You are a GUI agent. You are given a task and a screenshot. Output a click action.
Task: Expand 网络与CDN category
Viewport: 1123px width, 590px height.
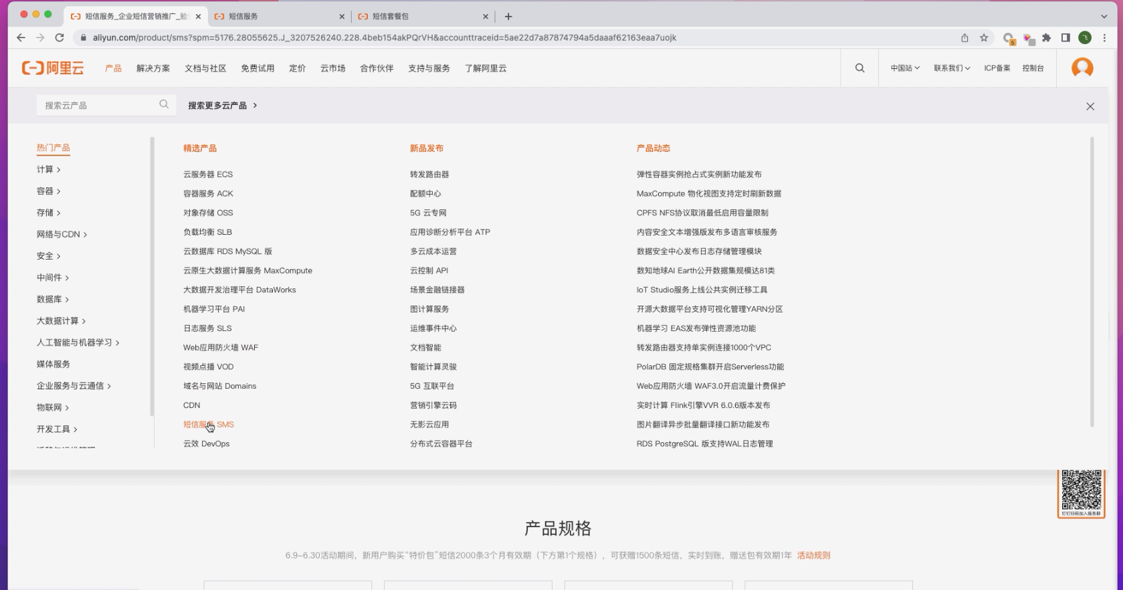click(62, 234)
